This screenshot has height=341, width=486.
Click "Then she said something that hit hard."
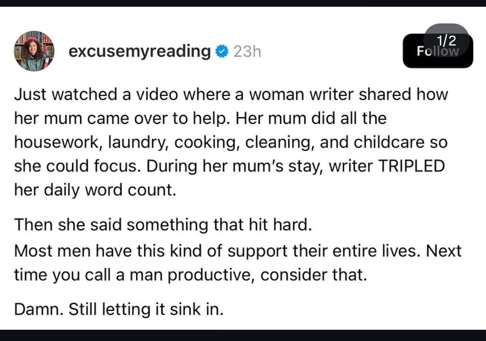point(163,224)
